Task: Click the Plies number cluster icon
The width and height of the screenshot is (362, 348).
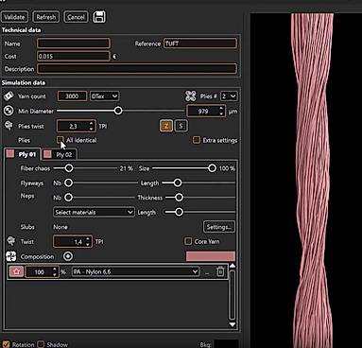Action: [x=191, y=96]
